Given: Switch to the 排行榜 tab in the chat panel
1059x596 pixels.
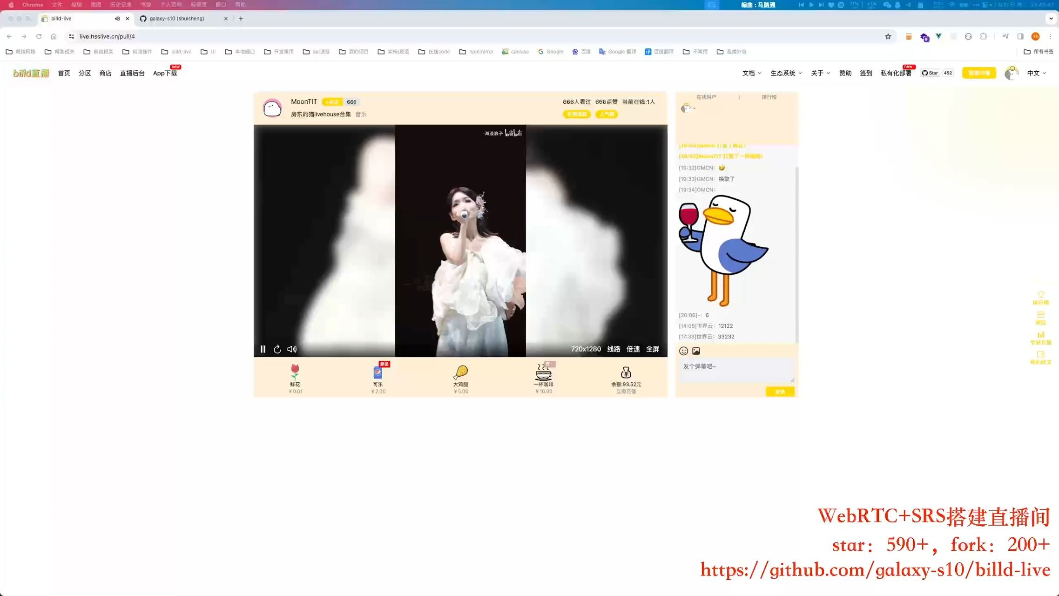Looking at the screenshot, I should [x=769, y=97].
